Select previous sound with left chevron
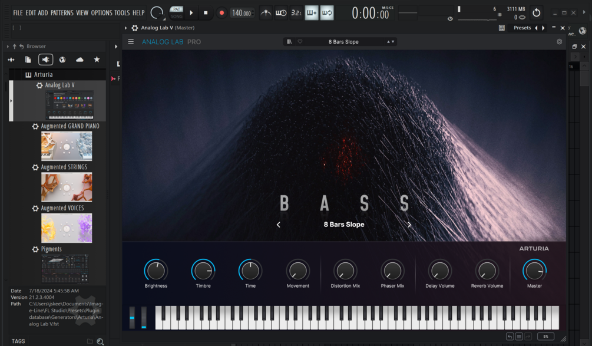The width and height of the screenshot is (592, 346). coord(278,225)
